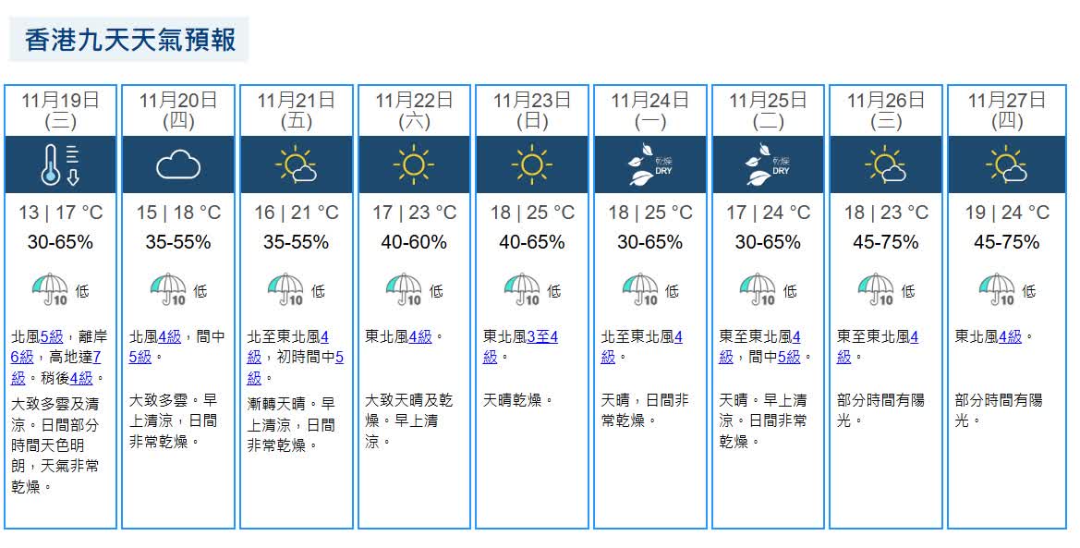The height and width of the screenshot is (548, 1080).
Task: Open the 5級 wind link under 11月19日
Action: click(x=52, y=337)
